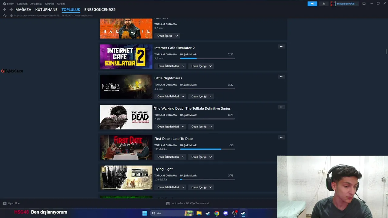Reload the page with the refresh icon
Screen dimensions: 388x218
click(5, 15)
